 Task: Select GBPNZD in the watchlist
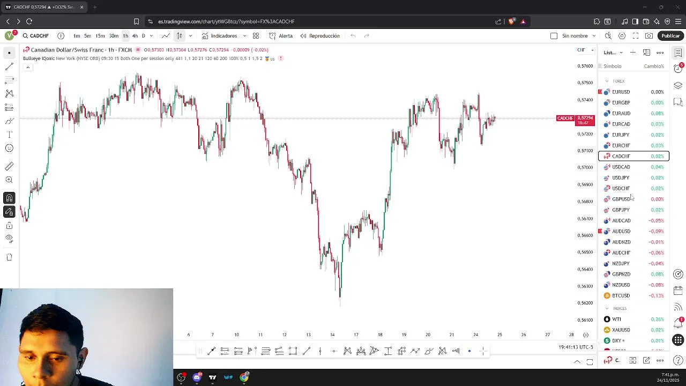pos(633,274)
